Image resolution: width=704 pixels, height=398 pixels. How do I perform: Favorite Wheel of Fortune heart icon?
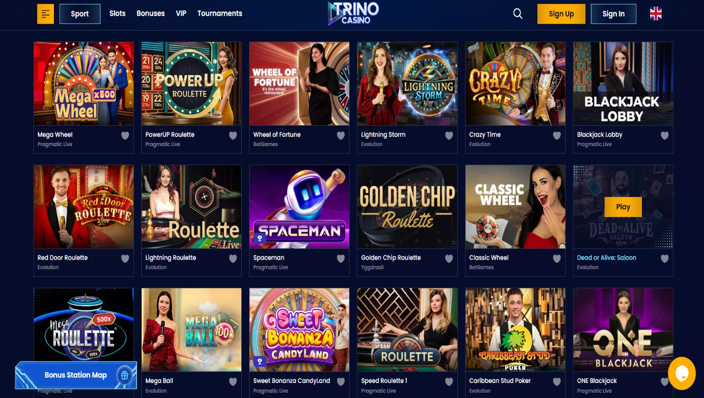click(x=341, y=135)
